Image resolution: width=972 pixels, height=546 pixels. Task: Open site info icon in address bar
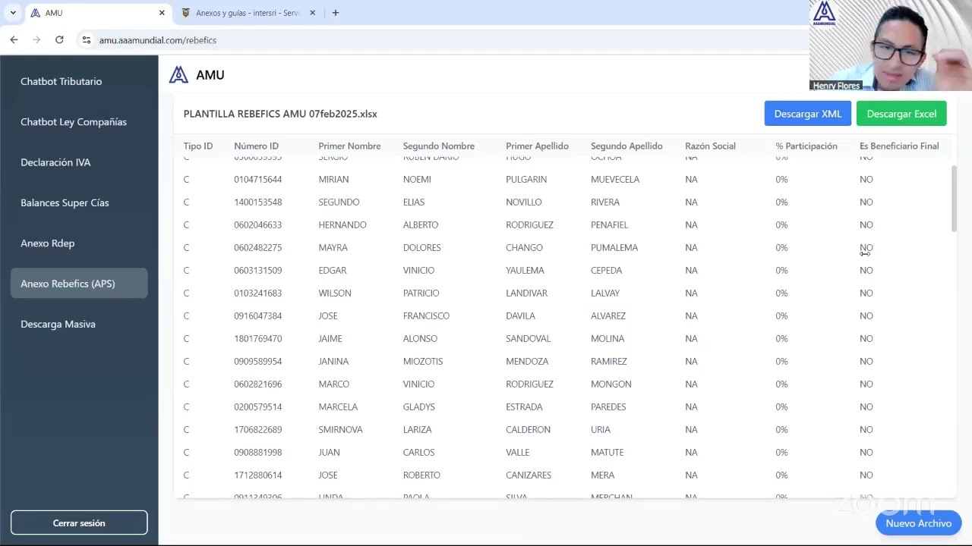(87, 40)
